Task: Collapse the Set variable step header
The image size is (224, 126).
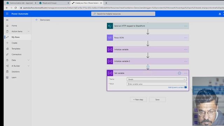Action: 148,73
